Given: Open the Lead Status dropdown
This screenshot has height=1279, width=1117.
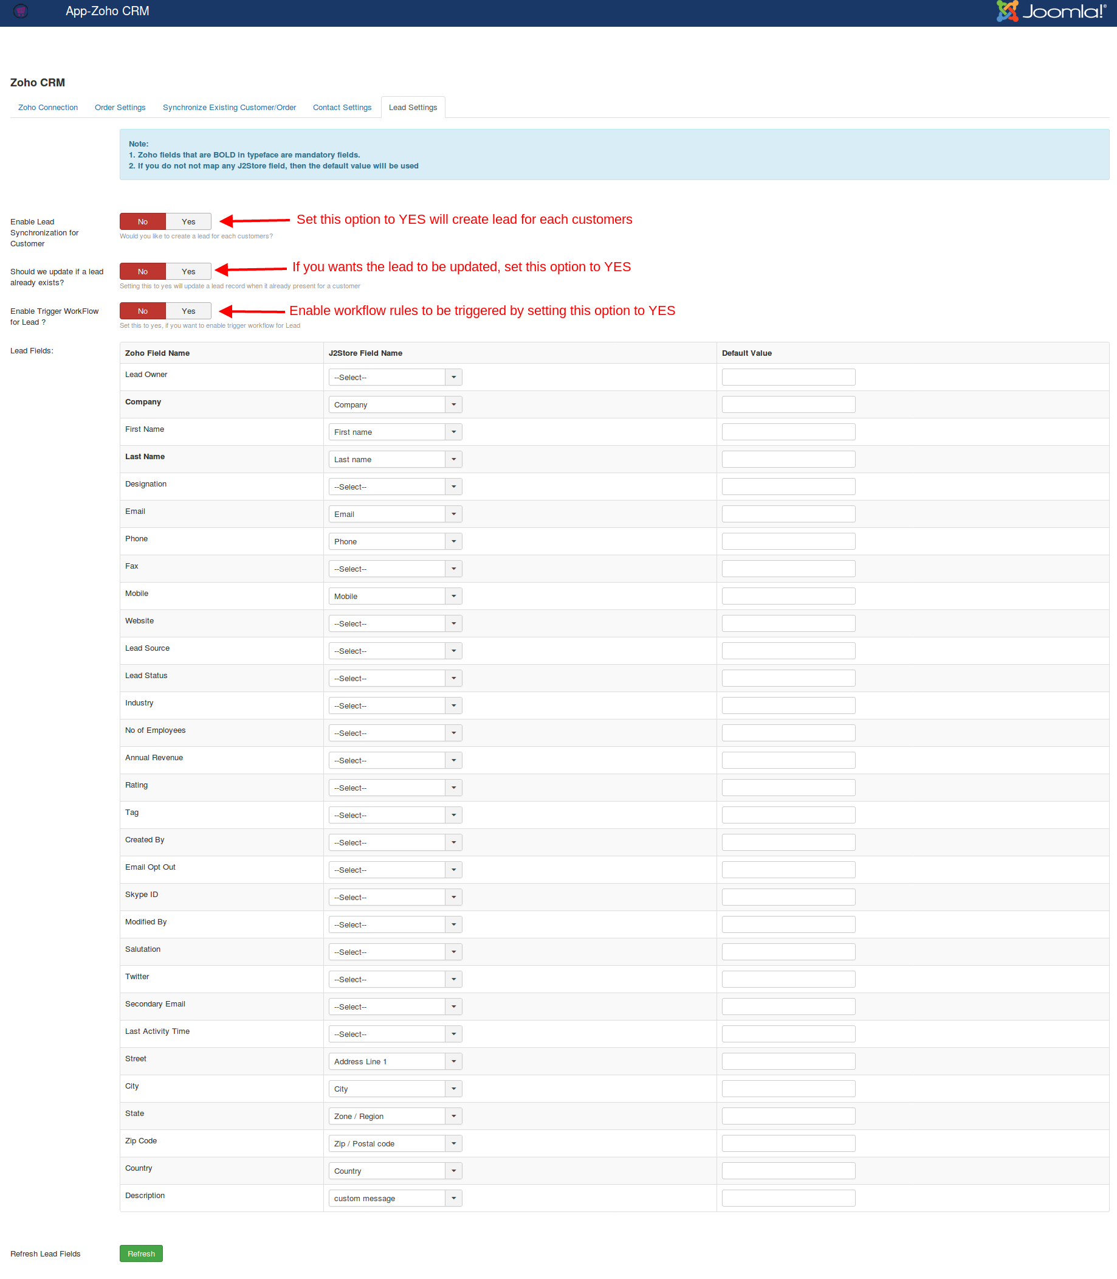Looking at the screenshot, I should [x=395, y=679].
